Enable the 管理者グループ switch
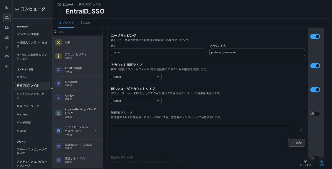This screenshot has width=332, height=169. (x=315, y=114)
